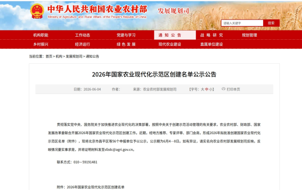Click the 来源：农业农村部发展规划司 text
Viewport: 302px width, 190px height.
155,89
